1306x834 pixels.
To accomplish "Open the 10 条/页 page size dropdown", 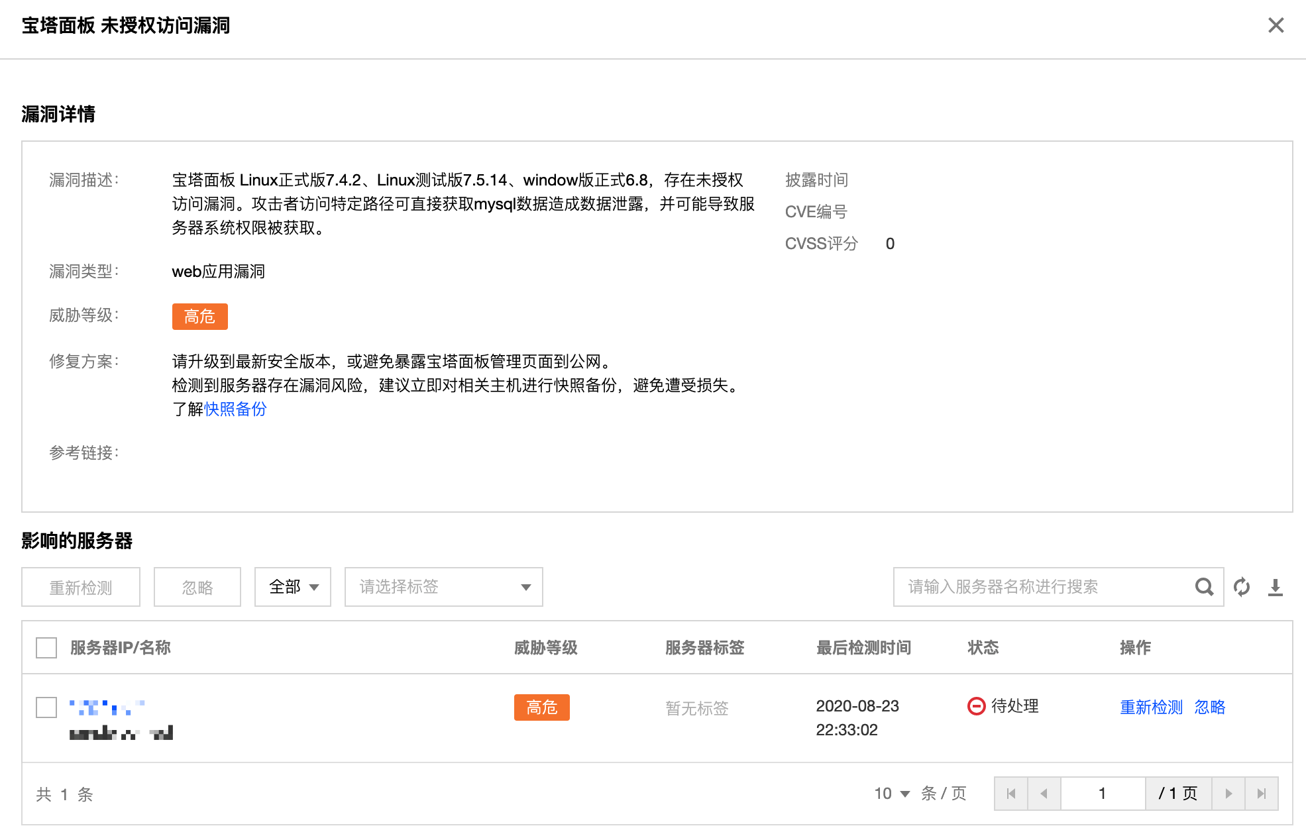I will point(892,794).
